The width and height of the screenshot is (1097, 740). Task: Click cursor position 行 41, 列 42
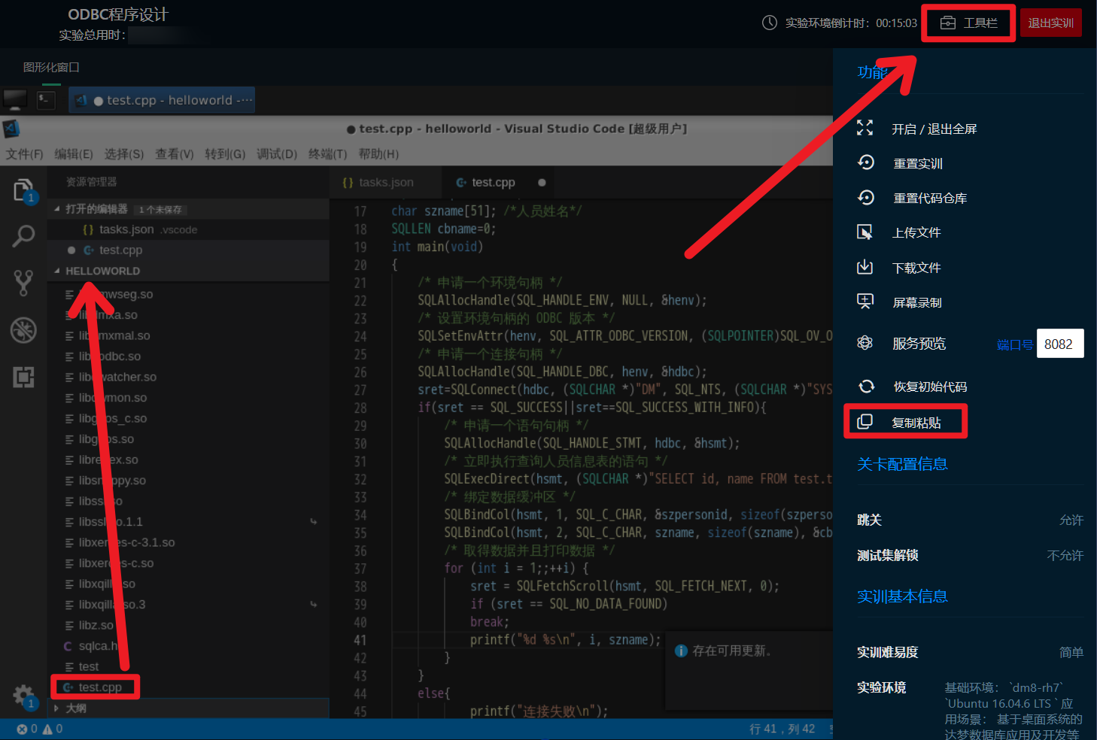[x=782, y=729]
